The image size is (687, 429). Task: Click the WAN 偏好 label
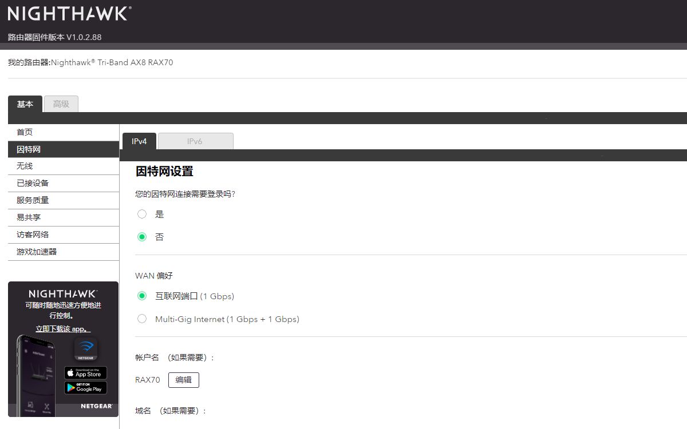pos(154,276)
